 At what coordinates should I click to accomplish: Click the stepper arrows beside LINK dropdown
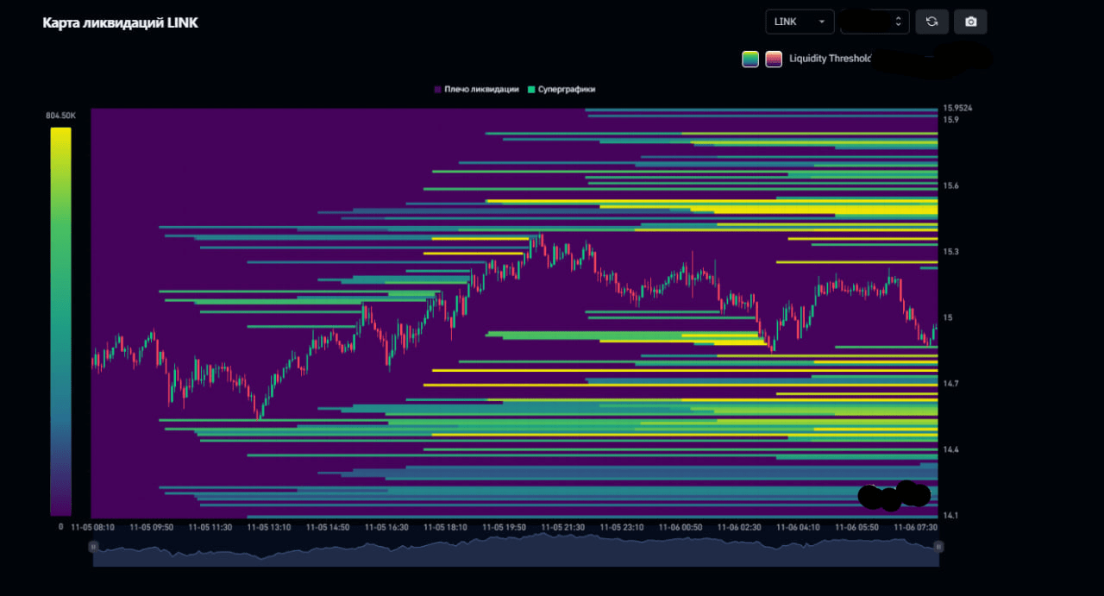[899, 22]
